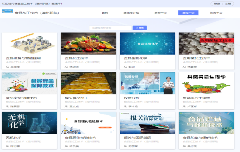Click the 食品安全保障技术 title link
The width and height of the screenshot is (240, 152).
coord(21,98)
